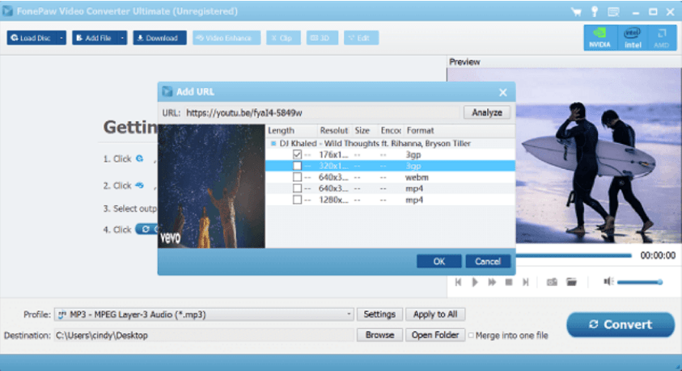Expand the Add File dropdown arrow
Viewport: 682px width, 371px height.
[122, 38]
